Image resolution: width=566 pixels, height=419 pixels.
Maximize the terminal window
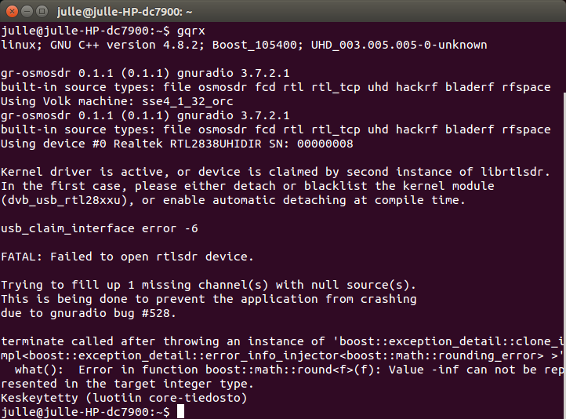tap(42, 12)
